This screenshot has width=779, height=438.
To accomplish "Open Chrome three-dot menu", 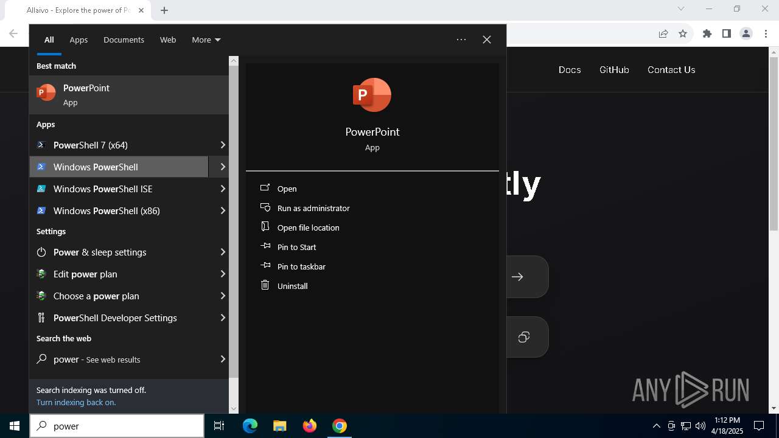I will coord(766,33).
